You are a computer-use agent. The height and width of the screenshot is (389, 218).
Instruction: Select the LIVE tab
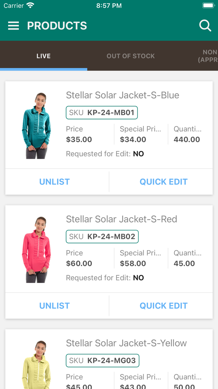pyautogui.click(x=44, y=56)
